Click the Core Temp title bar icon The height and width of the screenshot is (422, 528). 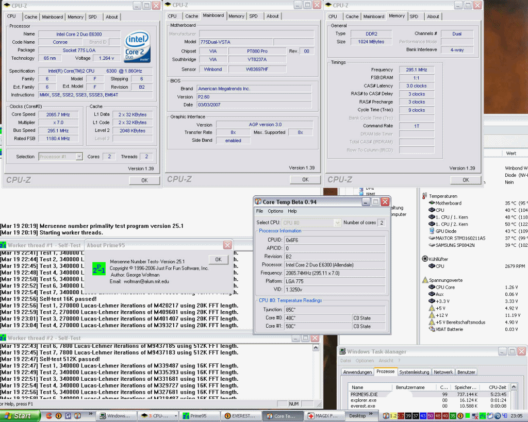click(x=258, y=201)
